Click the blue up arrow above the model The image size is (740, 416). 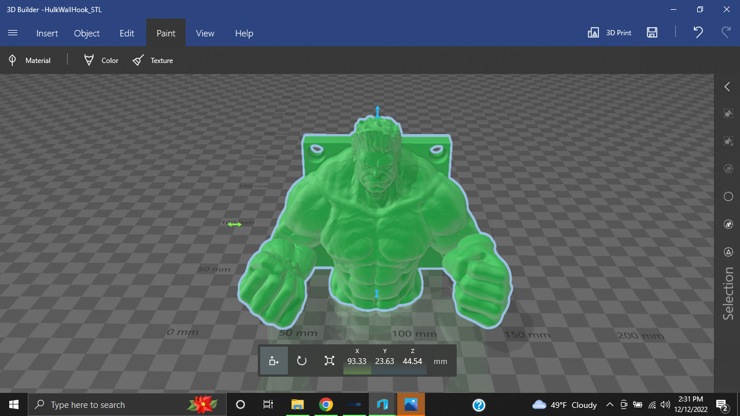[x=378, y=112]
